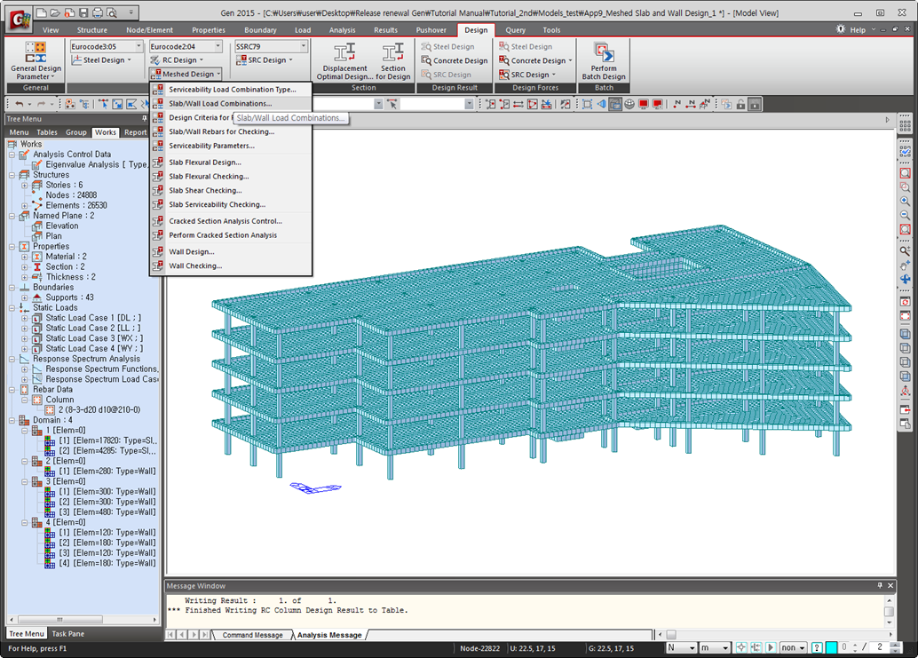
Task: Click the zoom in magnifier on right toolbar
Action: (905, 201)
